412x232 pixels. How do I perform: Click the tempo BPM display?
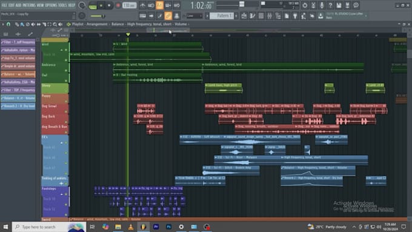click(x=130, y=5)
